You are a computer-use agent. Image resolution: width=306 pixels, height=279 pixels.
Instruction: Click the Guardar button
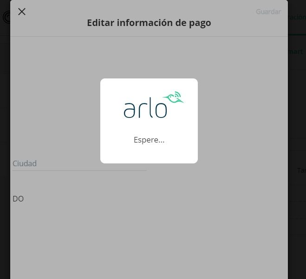268,12
